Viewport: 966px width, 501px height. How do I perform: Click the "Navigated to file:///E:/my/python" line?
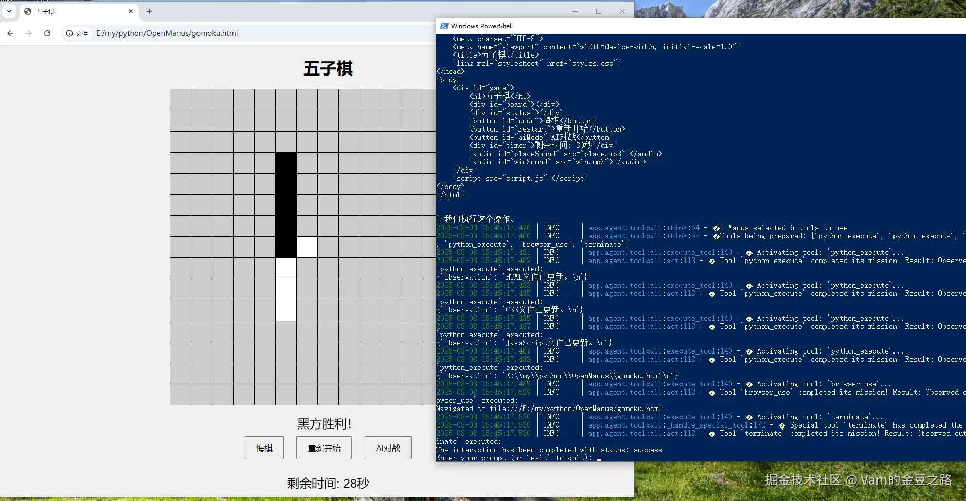coord(549,409)
